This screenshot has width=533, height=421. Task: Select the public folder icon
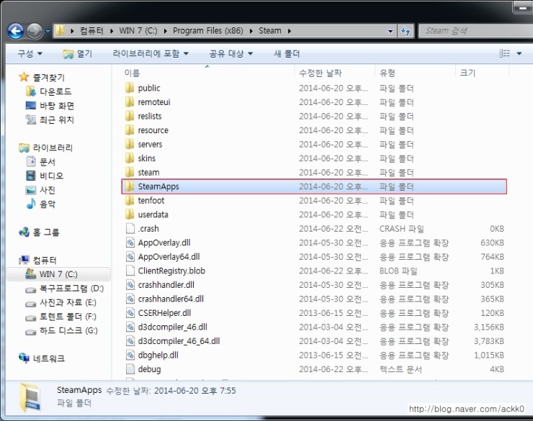coord(130,88)
